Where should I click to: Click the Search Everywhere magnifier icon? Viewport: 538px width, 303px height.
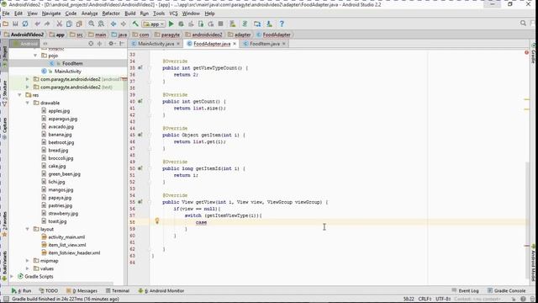pyautogui.click(x=523, y=23)
